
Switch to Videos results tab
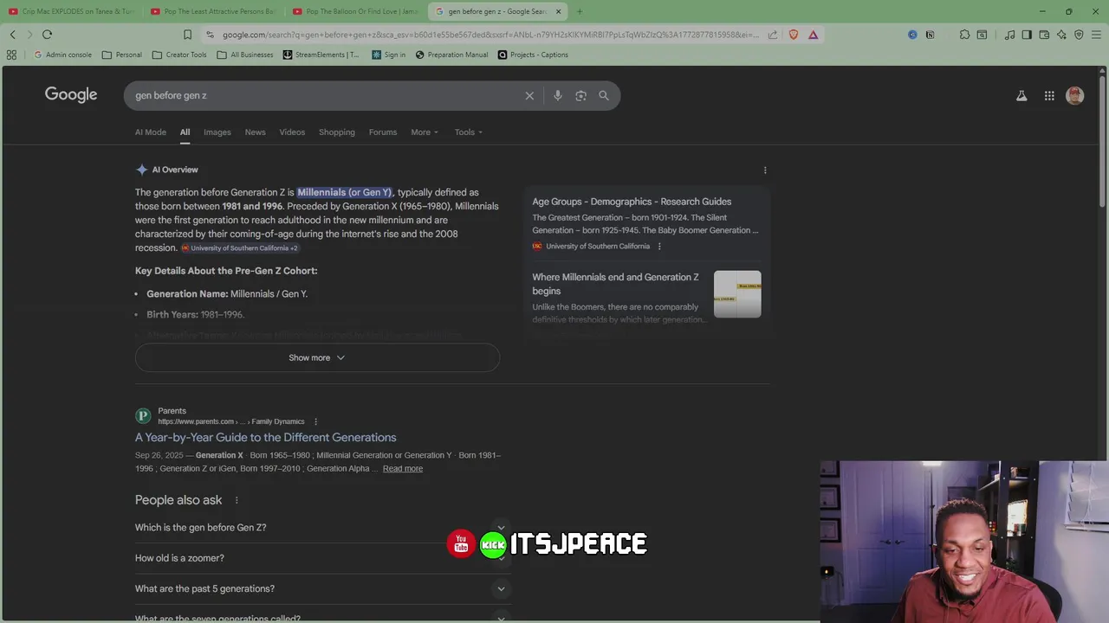[x=292, y=132]
